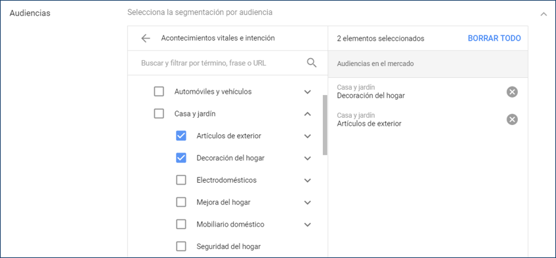The width and height of the screenshot is (556, 258).
Task: Click 'Acontecimientos vitales e intención' heading
Action: point(218,38)
